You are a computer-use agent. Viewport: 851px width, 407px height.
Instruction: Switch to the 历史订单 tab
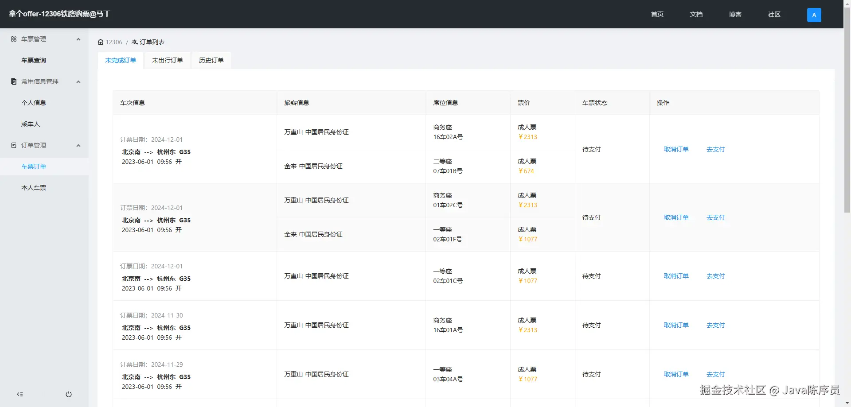click(211, 60)
